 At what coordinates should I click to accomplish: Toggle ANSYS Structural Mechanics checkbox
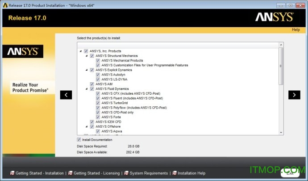tap(92, 56)
